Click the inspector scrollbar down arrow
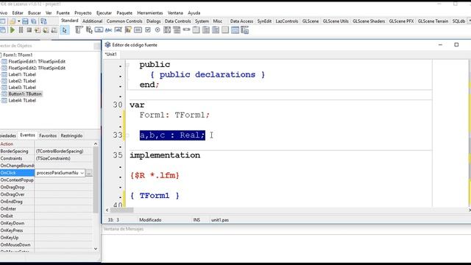Viewport: 471px width, 265px height. [96, 249]
